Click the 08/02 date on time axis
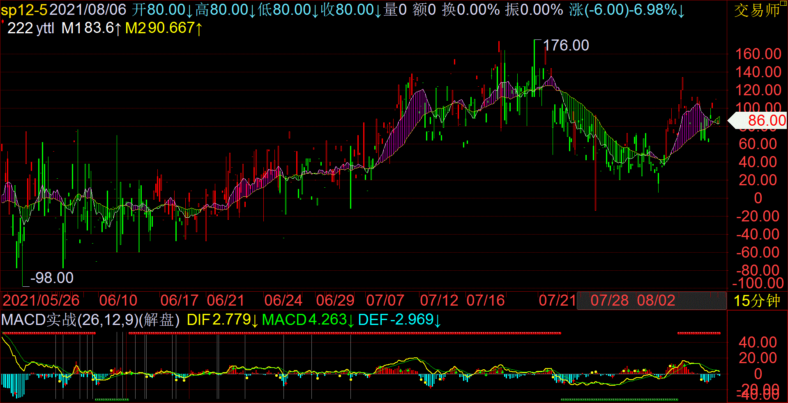Screen dimensions: 788x403 tap(656, 300)
